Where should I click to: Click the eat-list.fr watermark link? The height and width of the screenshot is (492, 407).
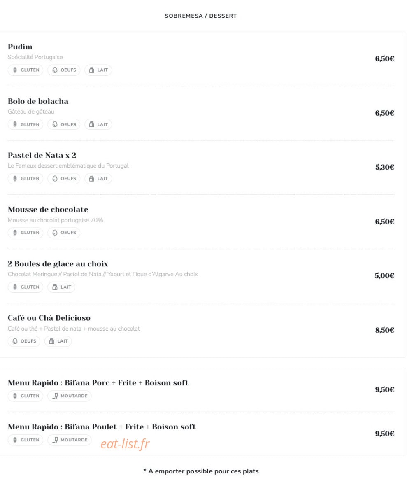click(125, 444)
